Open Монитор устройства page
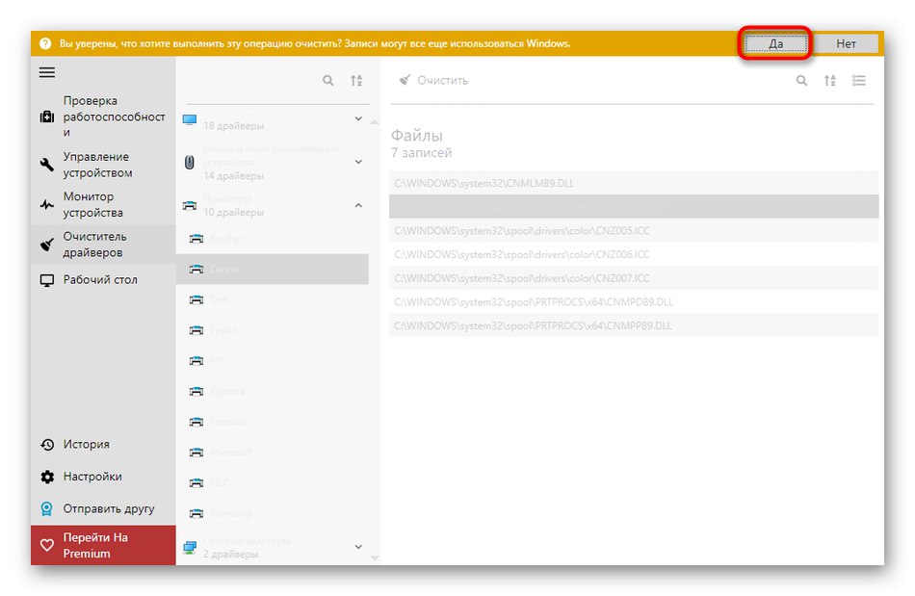This screenshot has width=915, height=596. click(x=103, y=205)
